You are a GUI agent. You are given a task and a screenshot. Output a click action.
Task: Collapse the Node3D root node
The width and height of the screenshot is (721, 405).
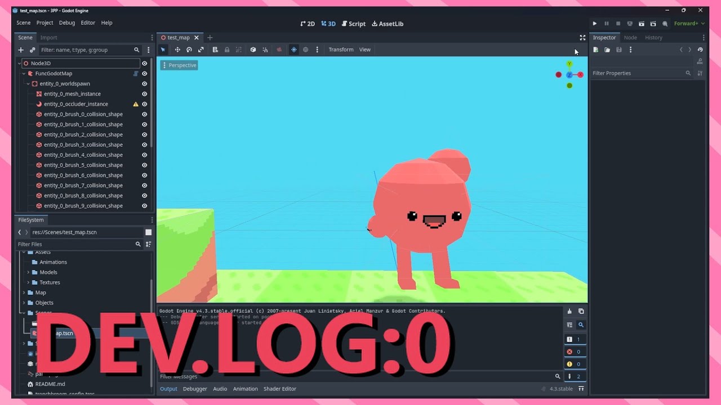tap(19, 64)
